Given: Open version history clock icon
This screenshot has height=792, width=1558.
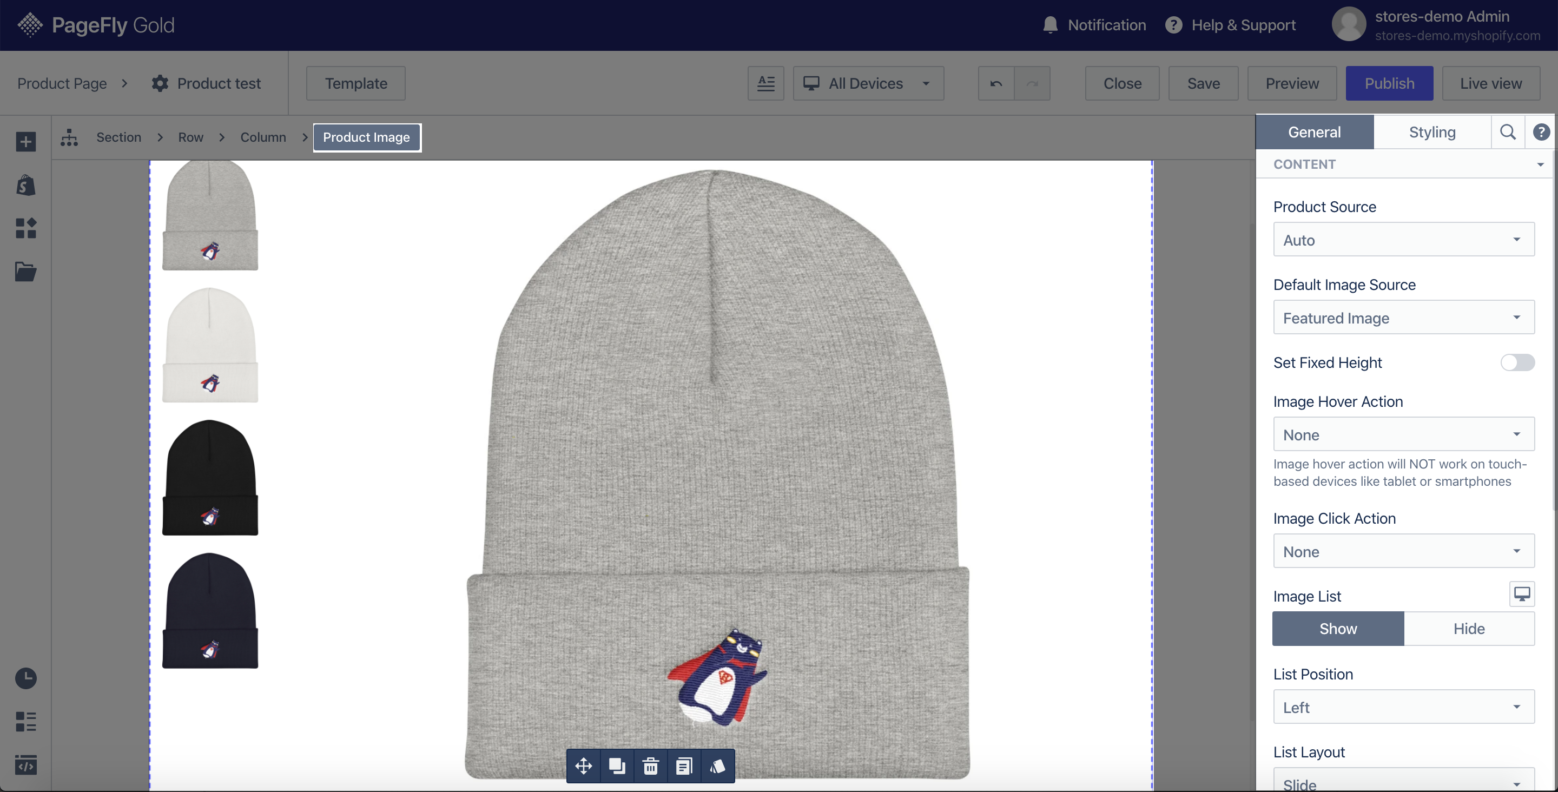Looking at the screenshot, I should point(25,678).
